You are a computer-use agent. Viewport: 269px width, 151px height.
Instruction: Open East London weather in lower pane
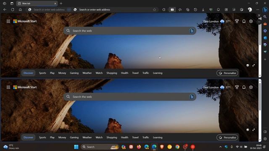point(217,88)
